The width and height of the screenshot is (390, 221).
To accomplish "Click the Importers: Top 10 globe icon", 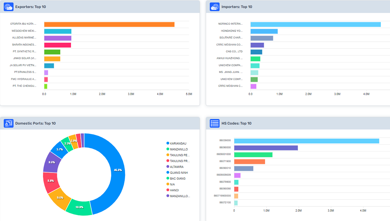I will click(x=214, y=7).
